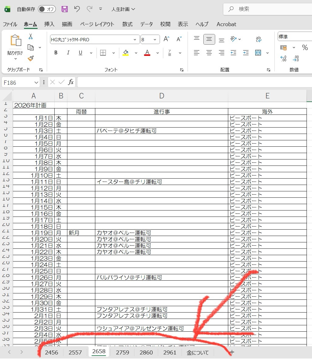
Task: Toggle Bold formatting
Action: pos(56,53)
